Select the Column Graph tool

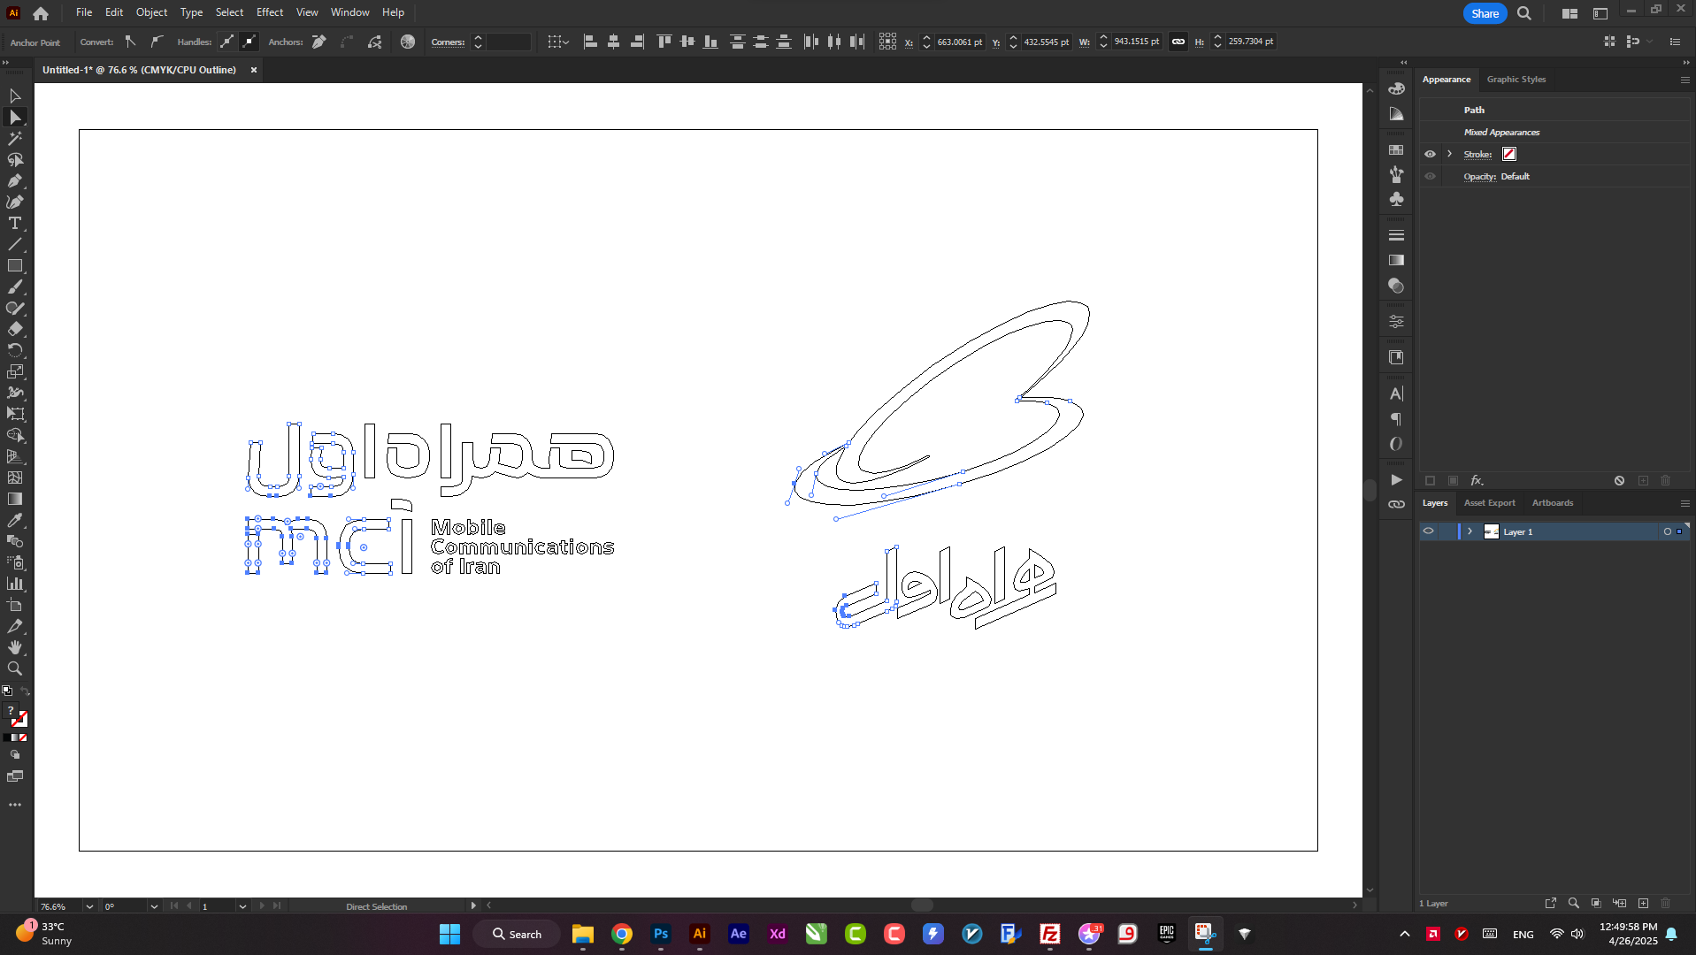tap(15, 584)
